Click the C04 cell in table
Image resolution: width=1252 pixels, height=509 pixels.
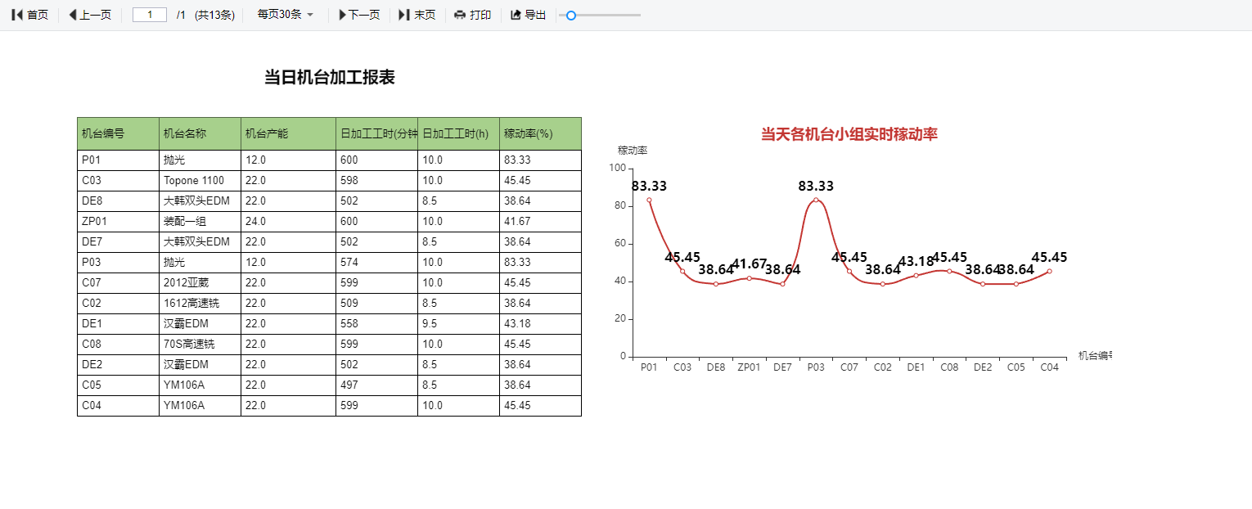pyautogui.click(x=119, y=406)
